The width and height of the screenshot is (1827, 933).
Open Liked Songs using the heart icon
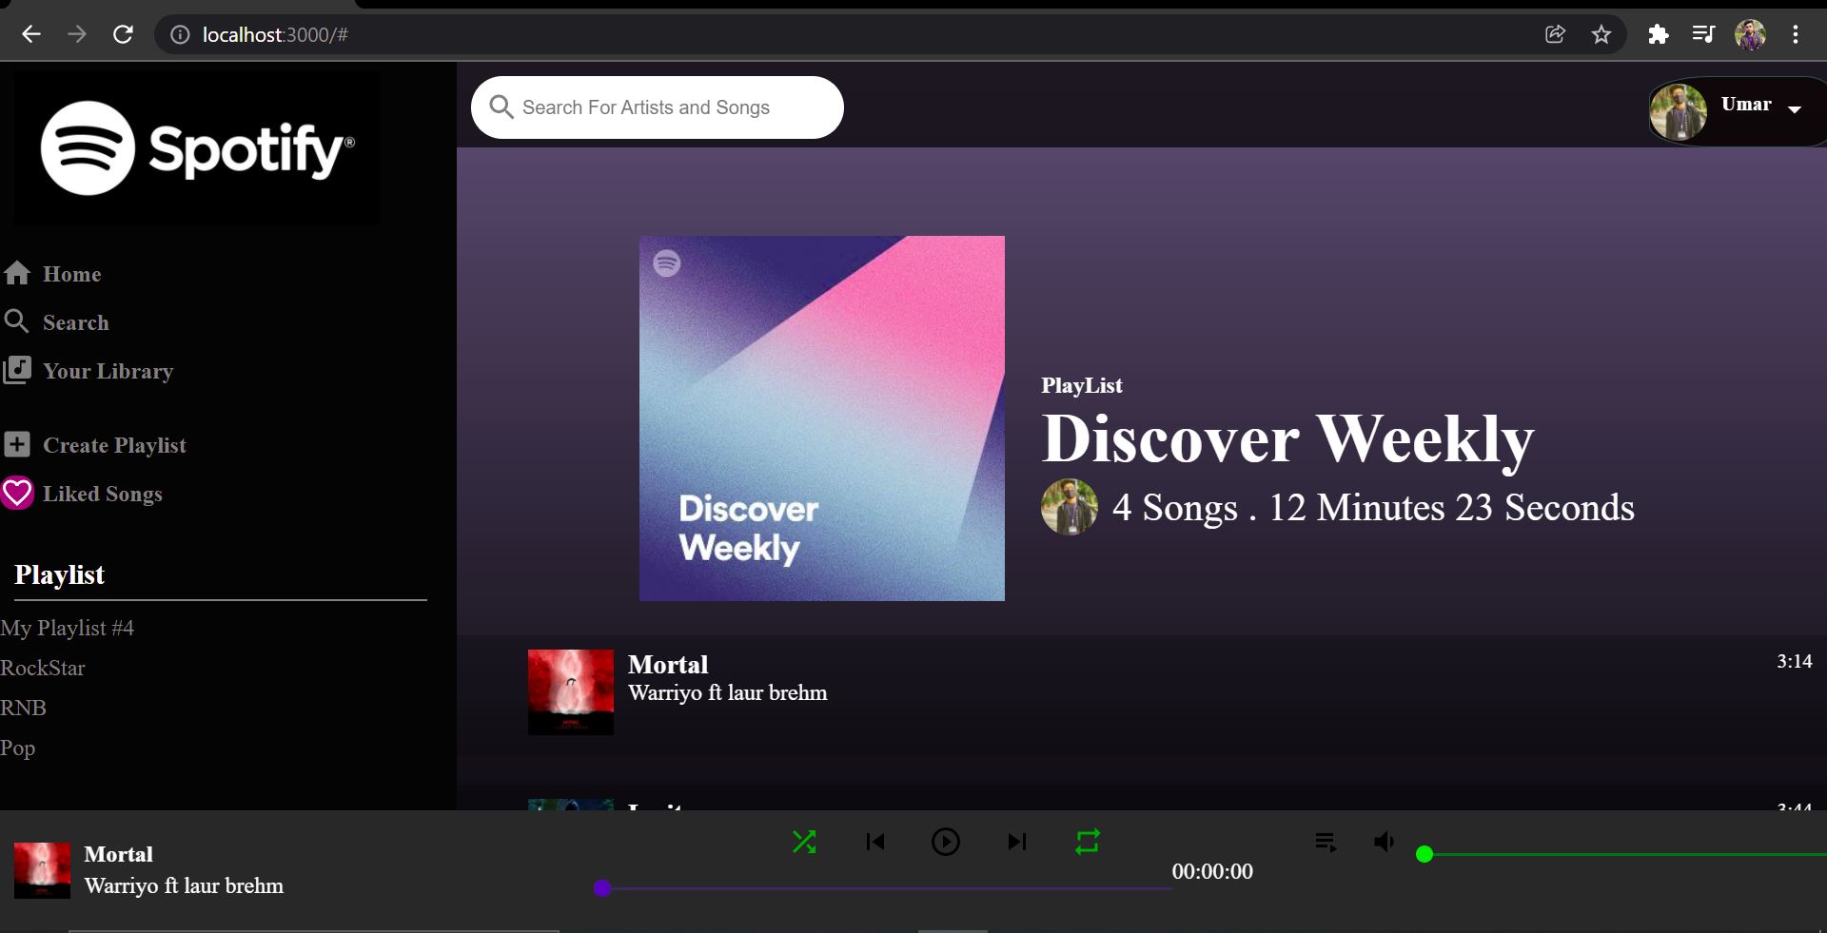point(18,494)
